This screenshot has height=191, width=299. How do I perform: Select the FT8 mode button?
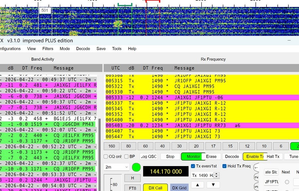coord(133,188)
